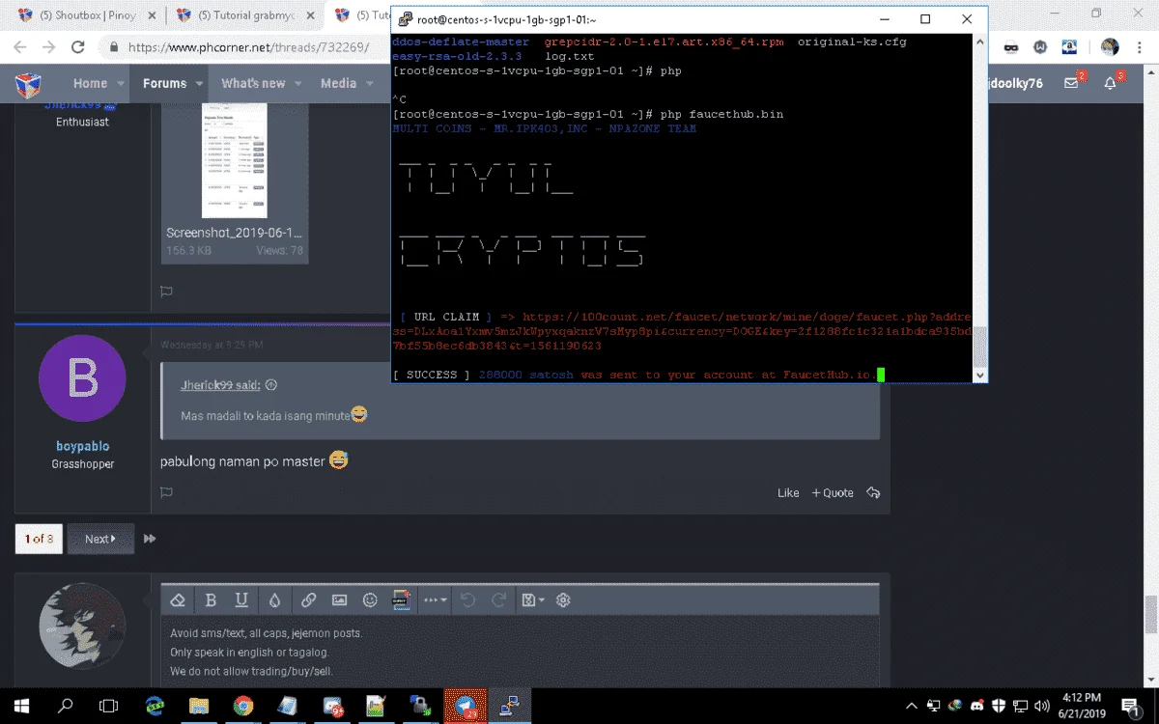The height and width of the screenshot is (724, 1159).
Task: Click the site lock icon in address bar
Action: point(114,46)
